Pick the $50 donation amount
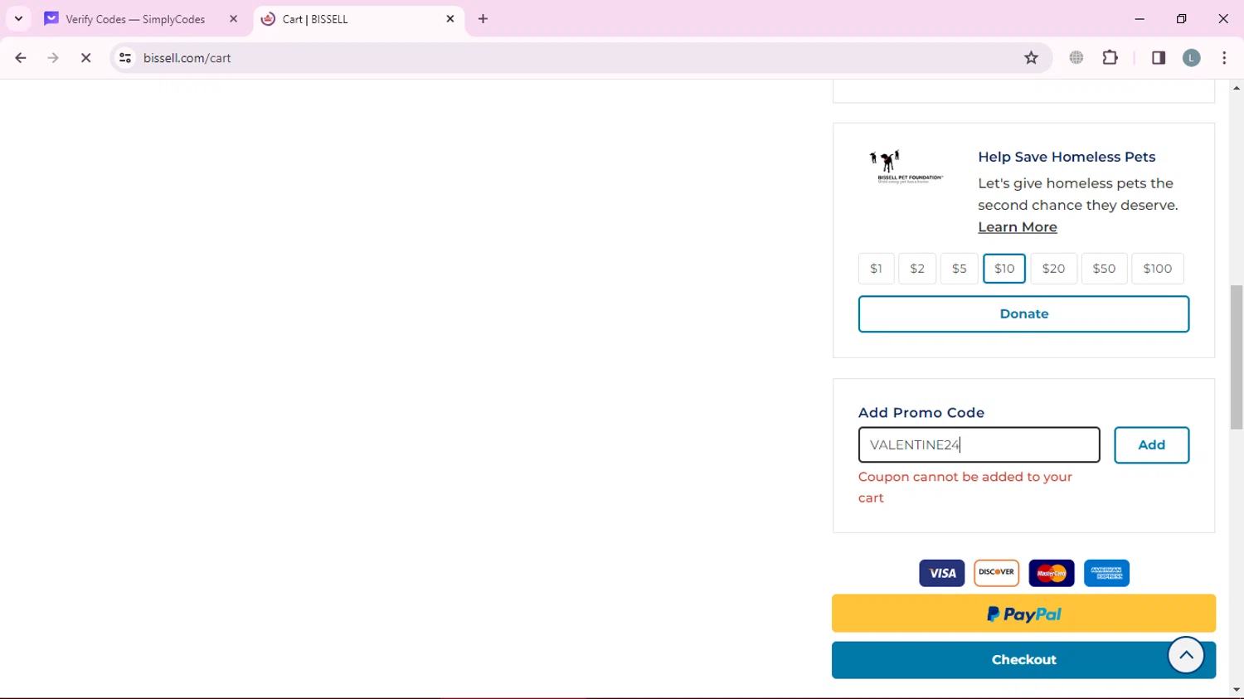The image size is (1244, 699). click(1105, 269)
